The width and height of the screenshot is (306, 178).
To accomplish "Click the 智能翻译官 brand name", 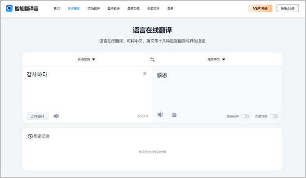I will coord(27,9).
